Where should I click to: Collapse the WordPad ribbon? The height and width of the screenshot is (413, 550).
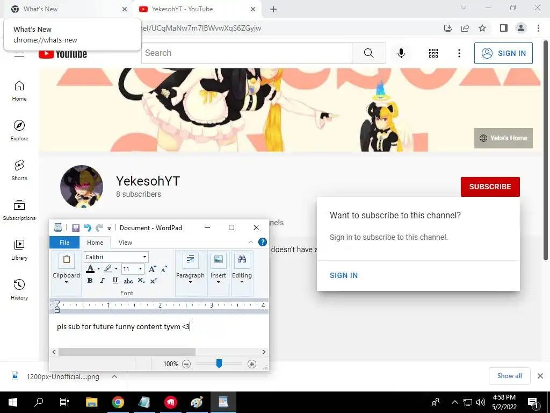(250, 242)
